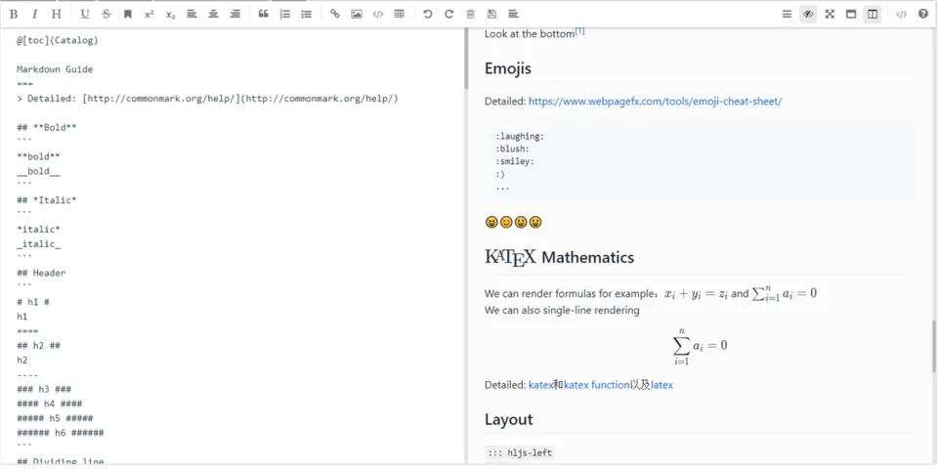This screenshot has width=938, height=469.
Task: Open the 'katex' link in the preview
Action: (x=540, y=385)
